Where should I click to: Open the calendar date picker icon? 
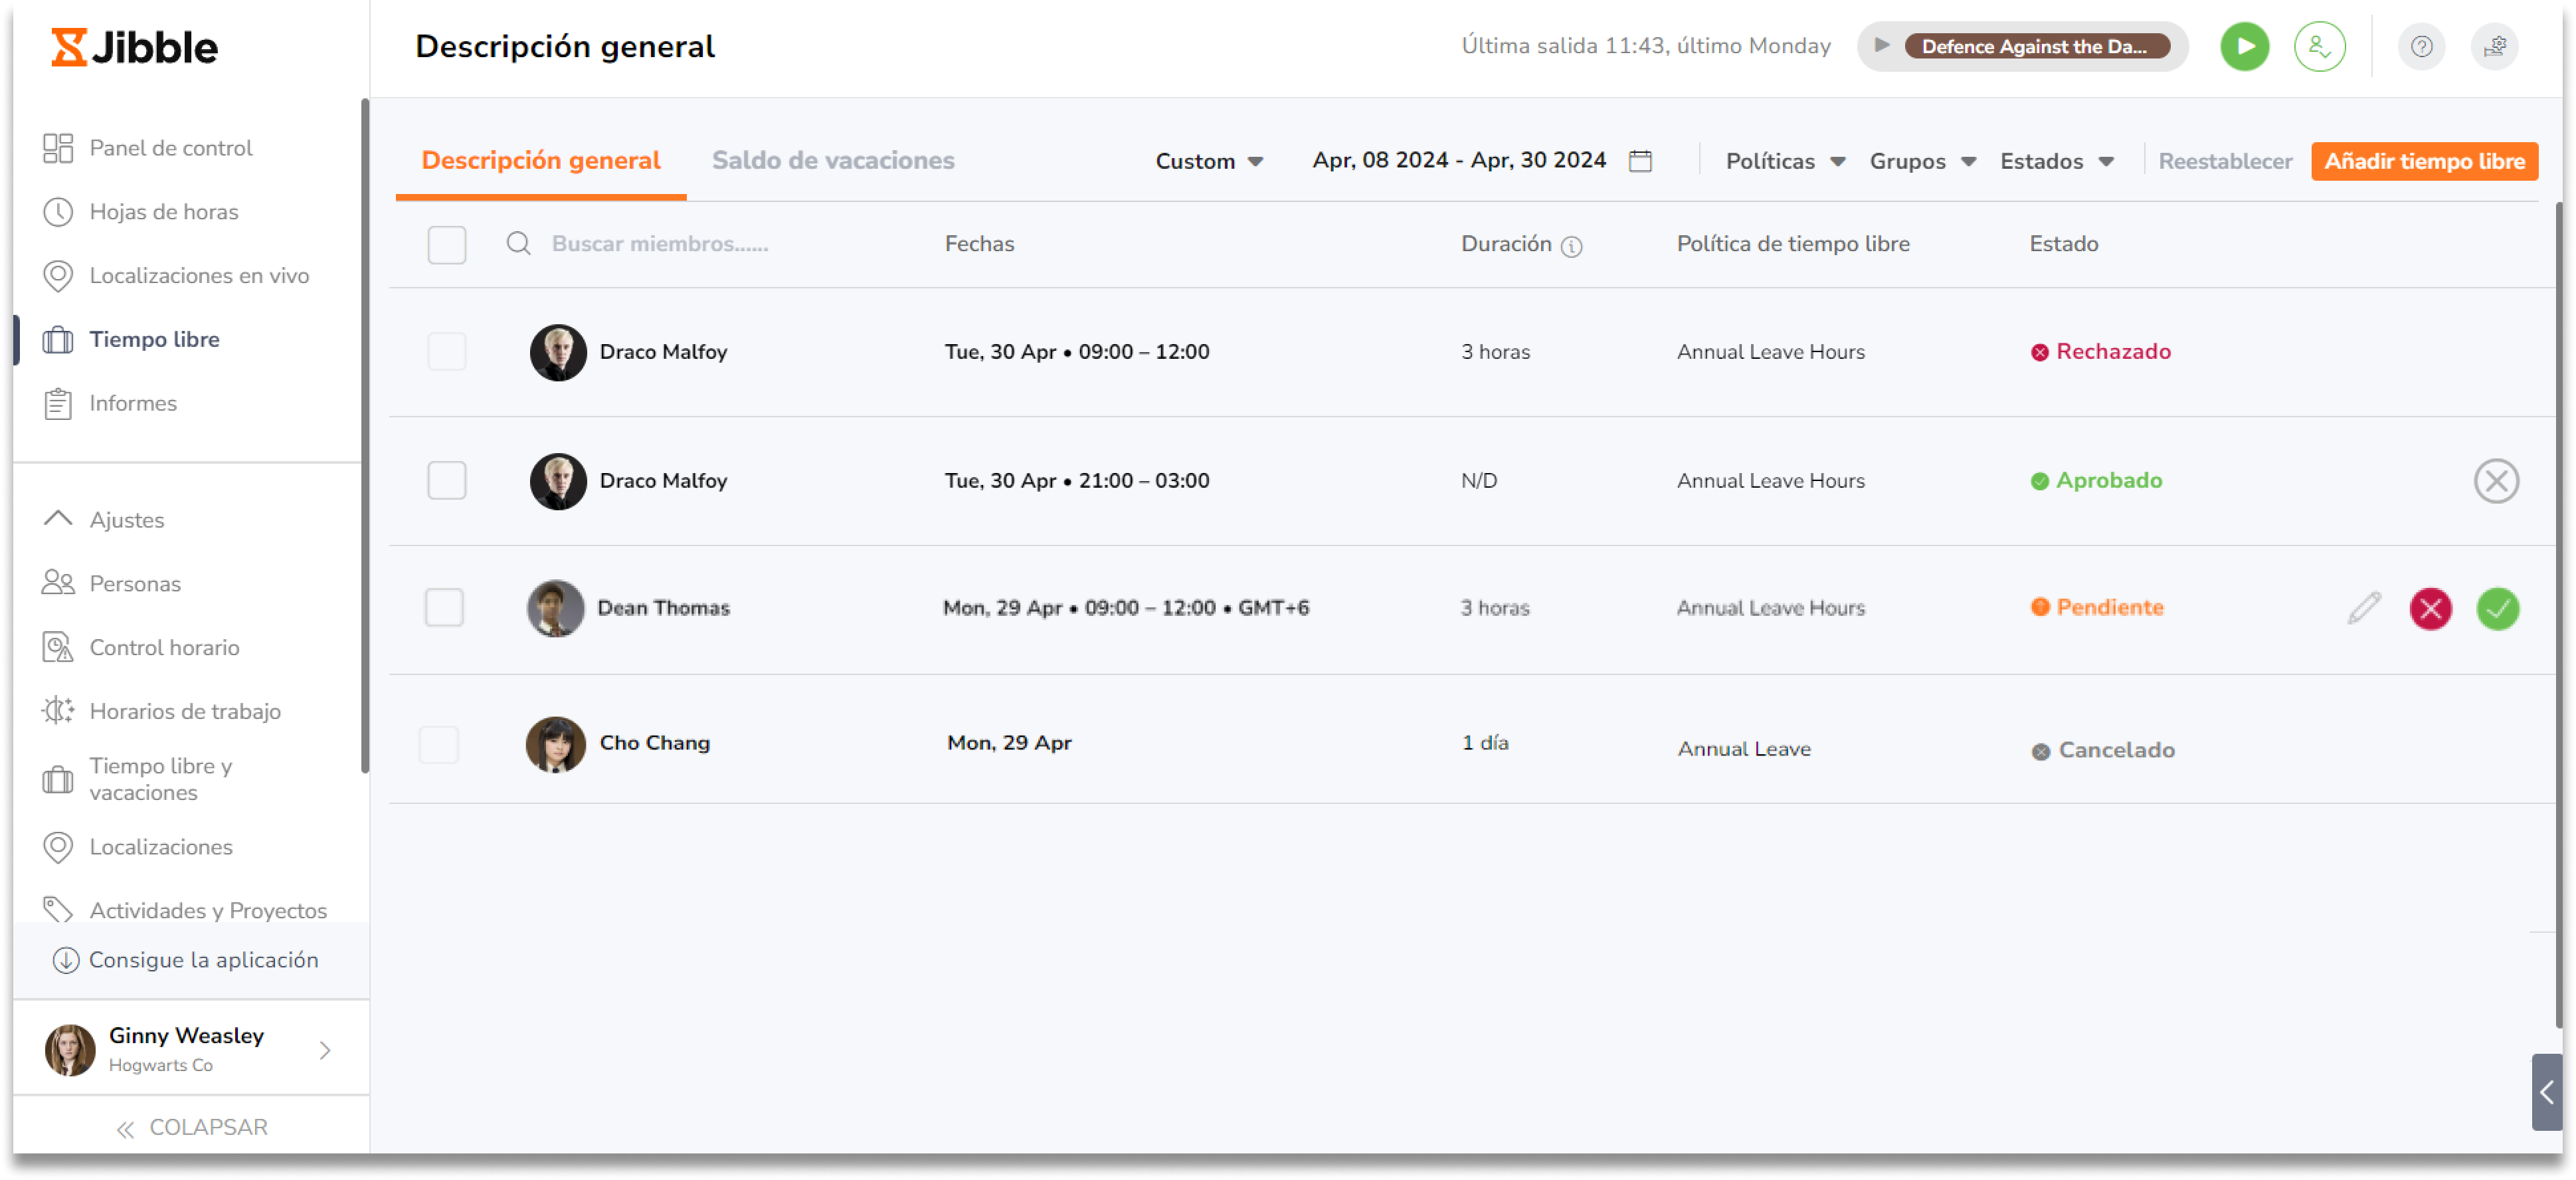pyautogui.click(x=1640, y=161)
